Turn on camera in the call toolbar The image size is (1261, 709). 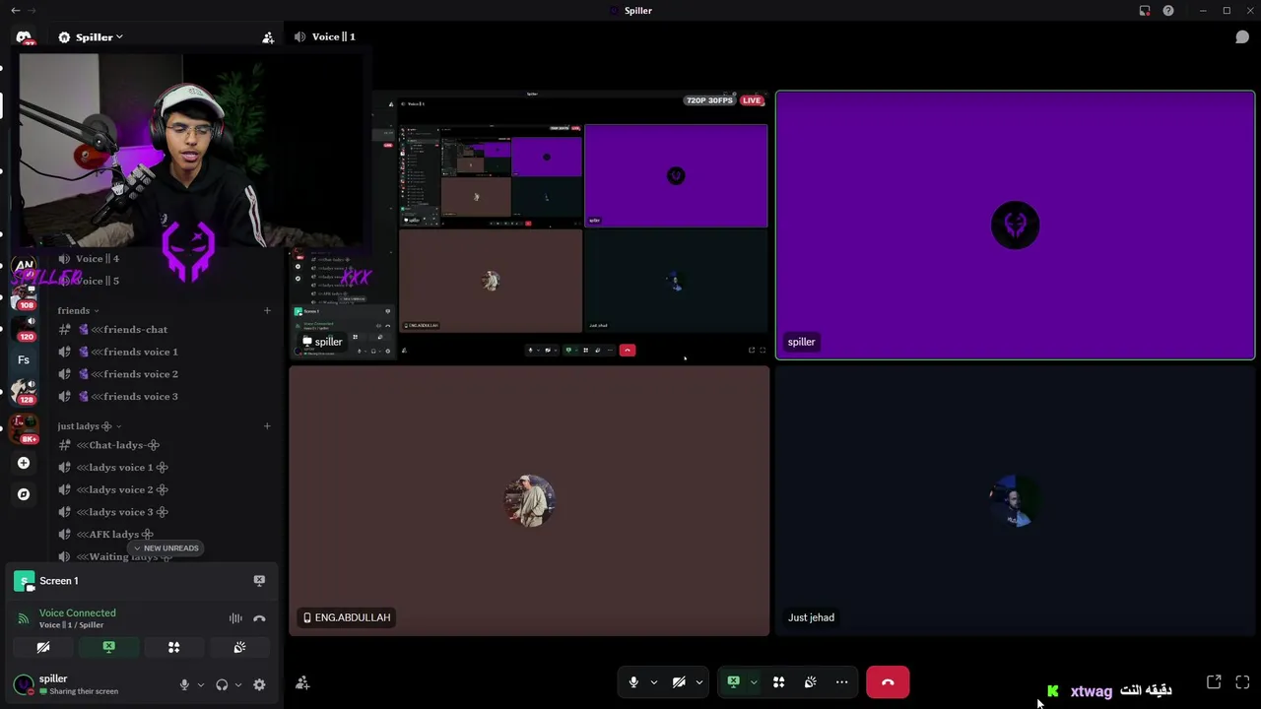point(679,681)
